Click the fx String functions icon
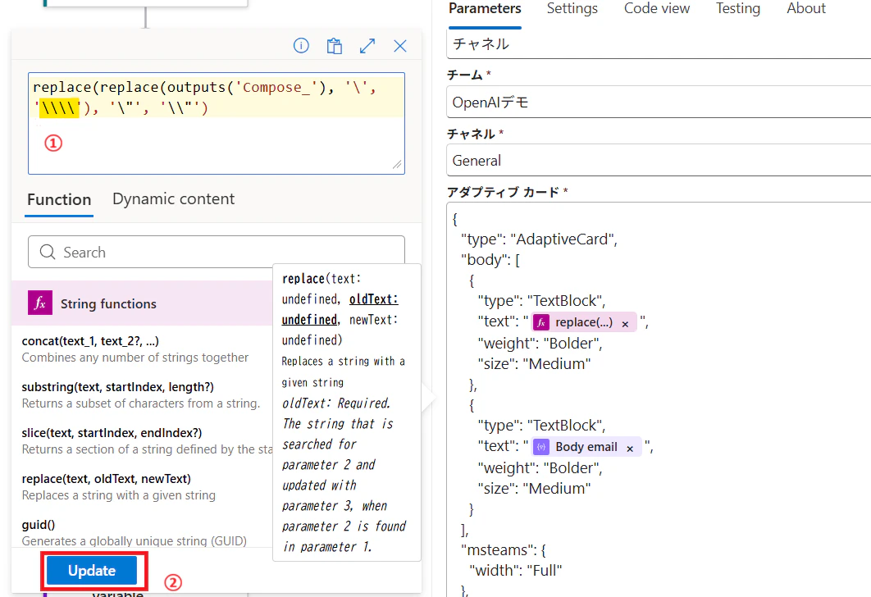Viewport: 871px width, 597px height. (40, 303)
